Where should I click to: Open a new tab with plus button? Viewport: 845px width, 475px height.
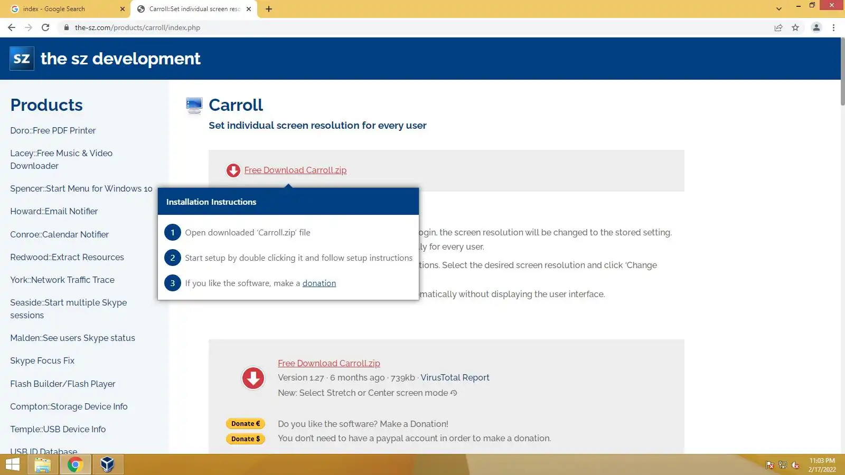269,9
